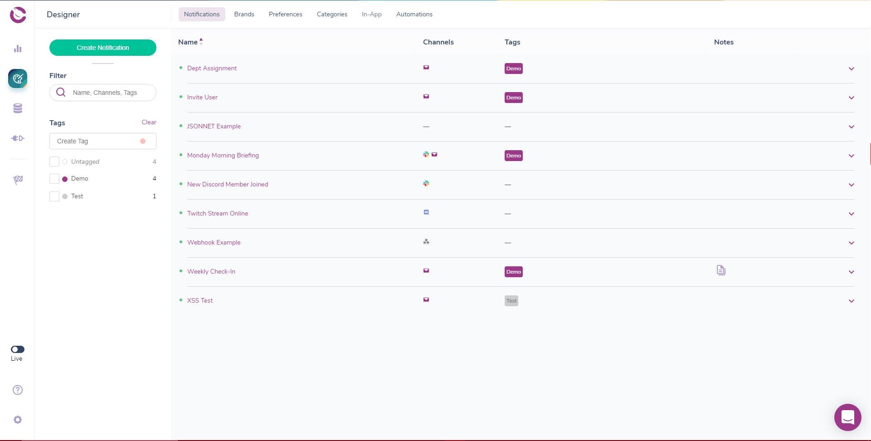Check the Demo tag checkbox
The width and height of the screenshot is (871, 441).
pos(54,179)
